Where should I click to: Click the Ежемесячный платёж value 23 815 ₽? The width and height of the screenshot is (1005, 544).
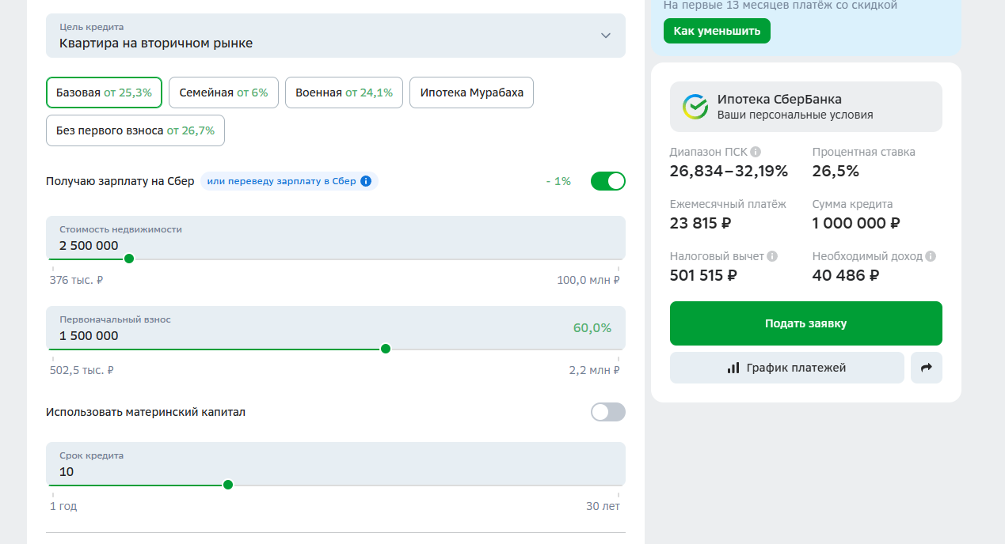coord(701,224)
